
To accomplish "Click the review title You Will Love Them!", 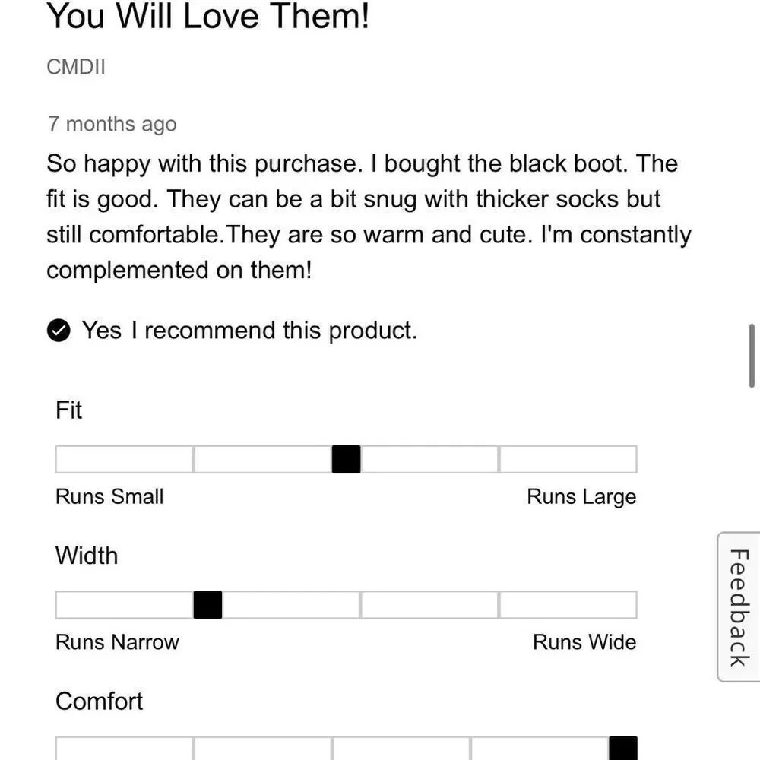I will click(208, 17).
